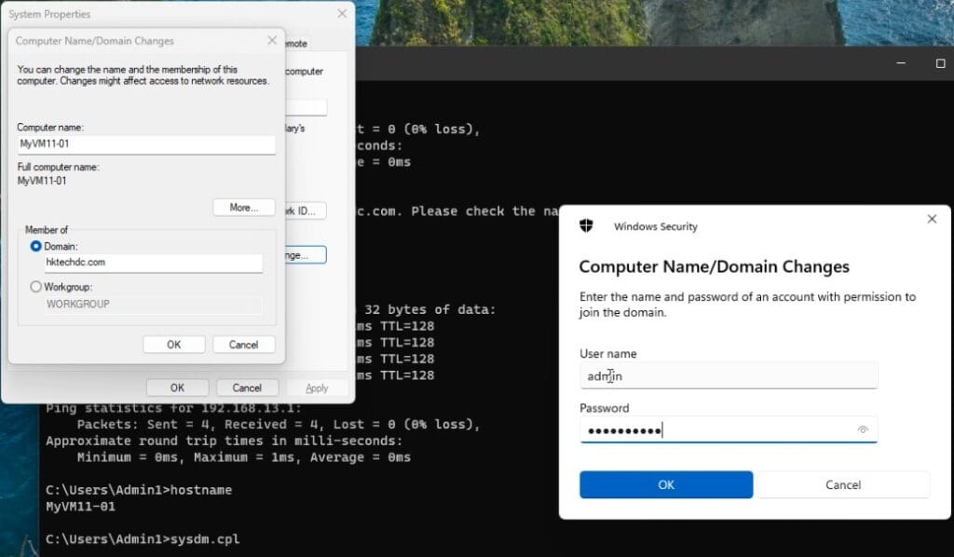Close the Windows Security dialog
954x557 pixels.
click(932, 219)
